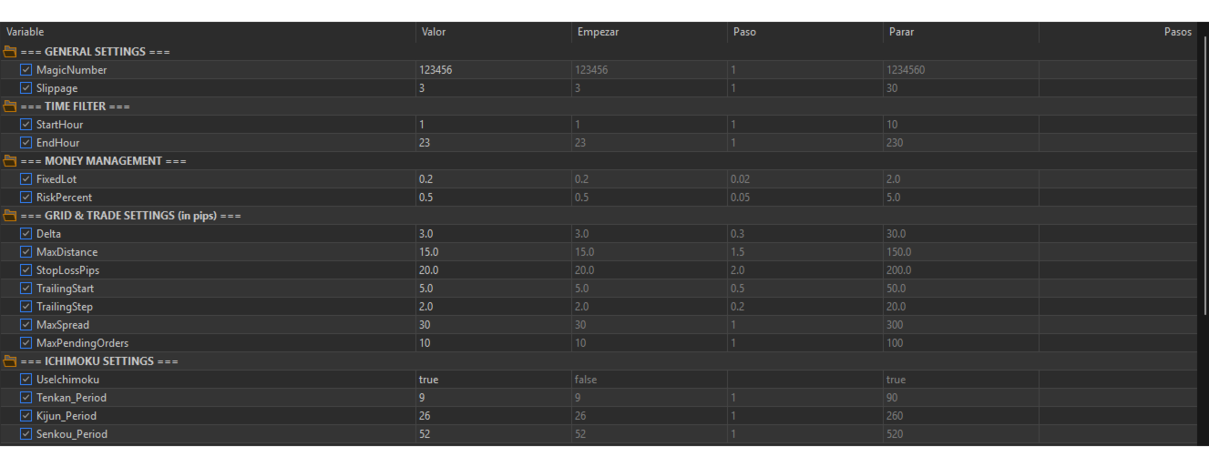Click the TIME FILTER folder icon
1209x467 pixels.
10,107
